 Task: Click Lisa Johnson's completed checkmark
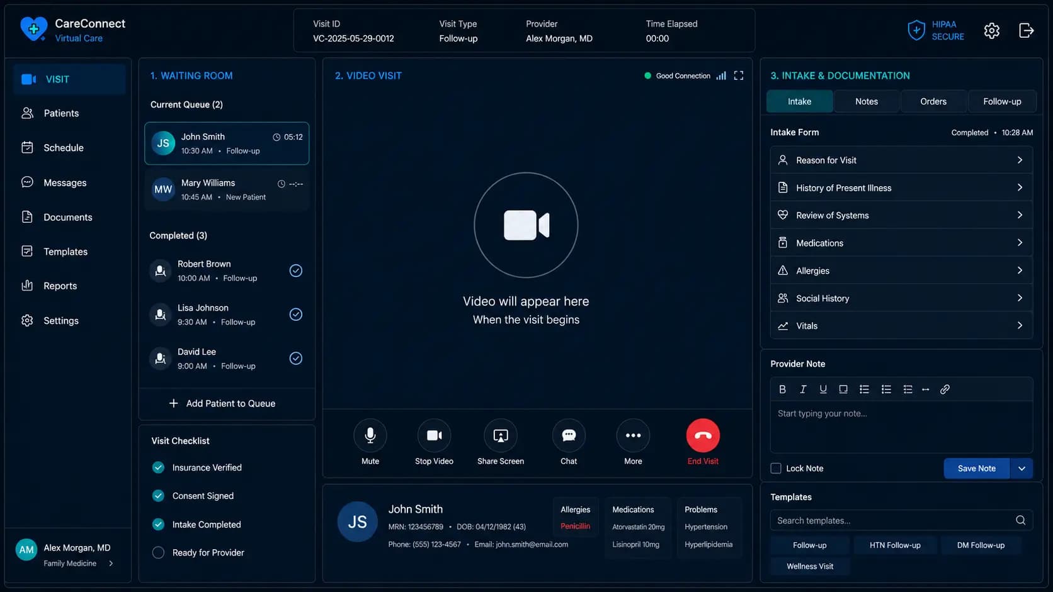coord(295,315)
